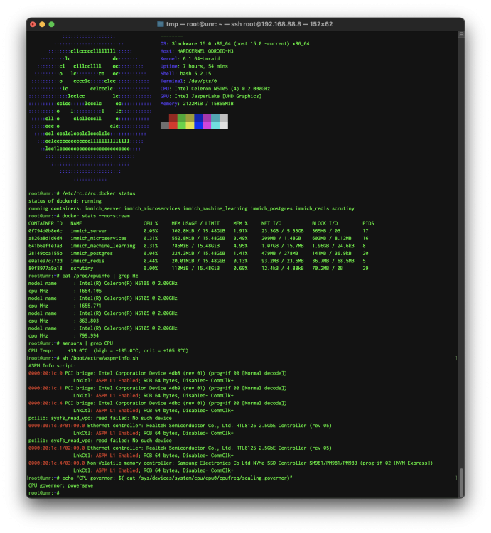Click the split pane icon above the scrollbar
This screenshot has width=491, height=533.
pos(461,34)
